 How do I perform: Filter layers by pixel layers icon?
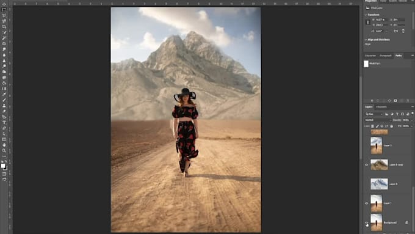point(387,114)
